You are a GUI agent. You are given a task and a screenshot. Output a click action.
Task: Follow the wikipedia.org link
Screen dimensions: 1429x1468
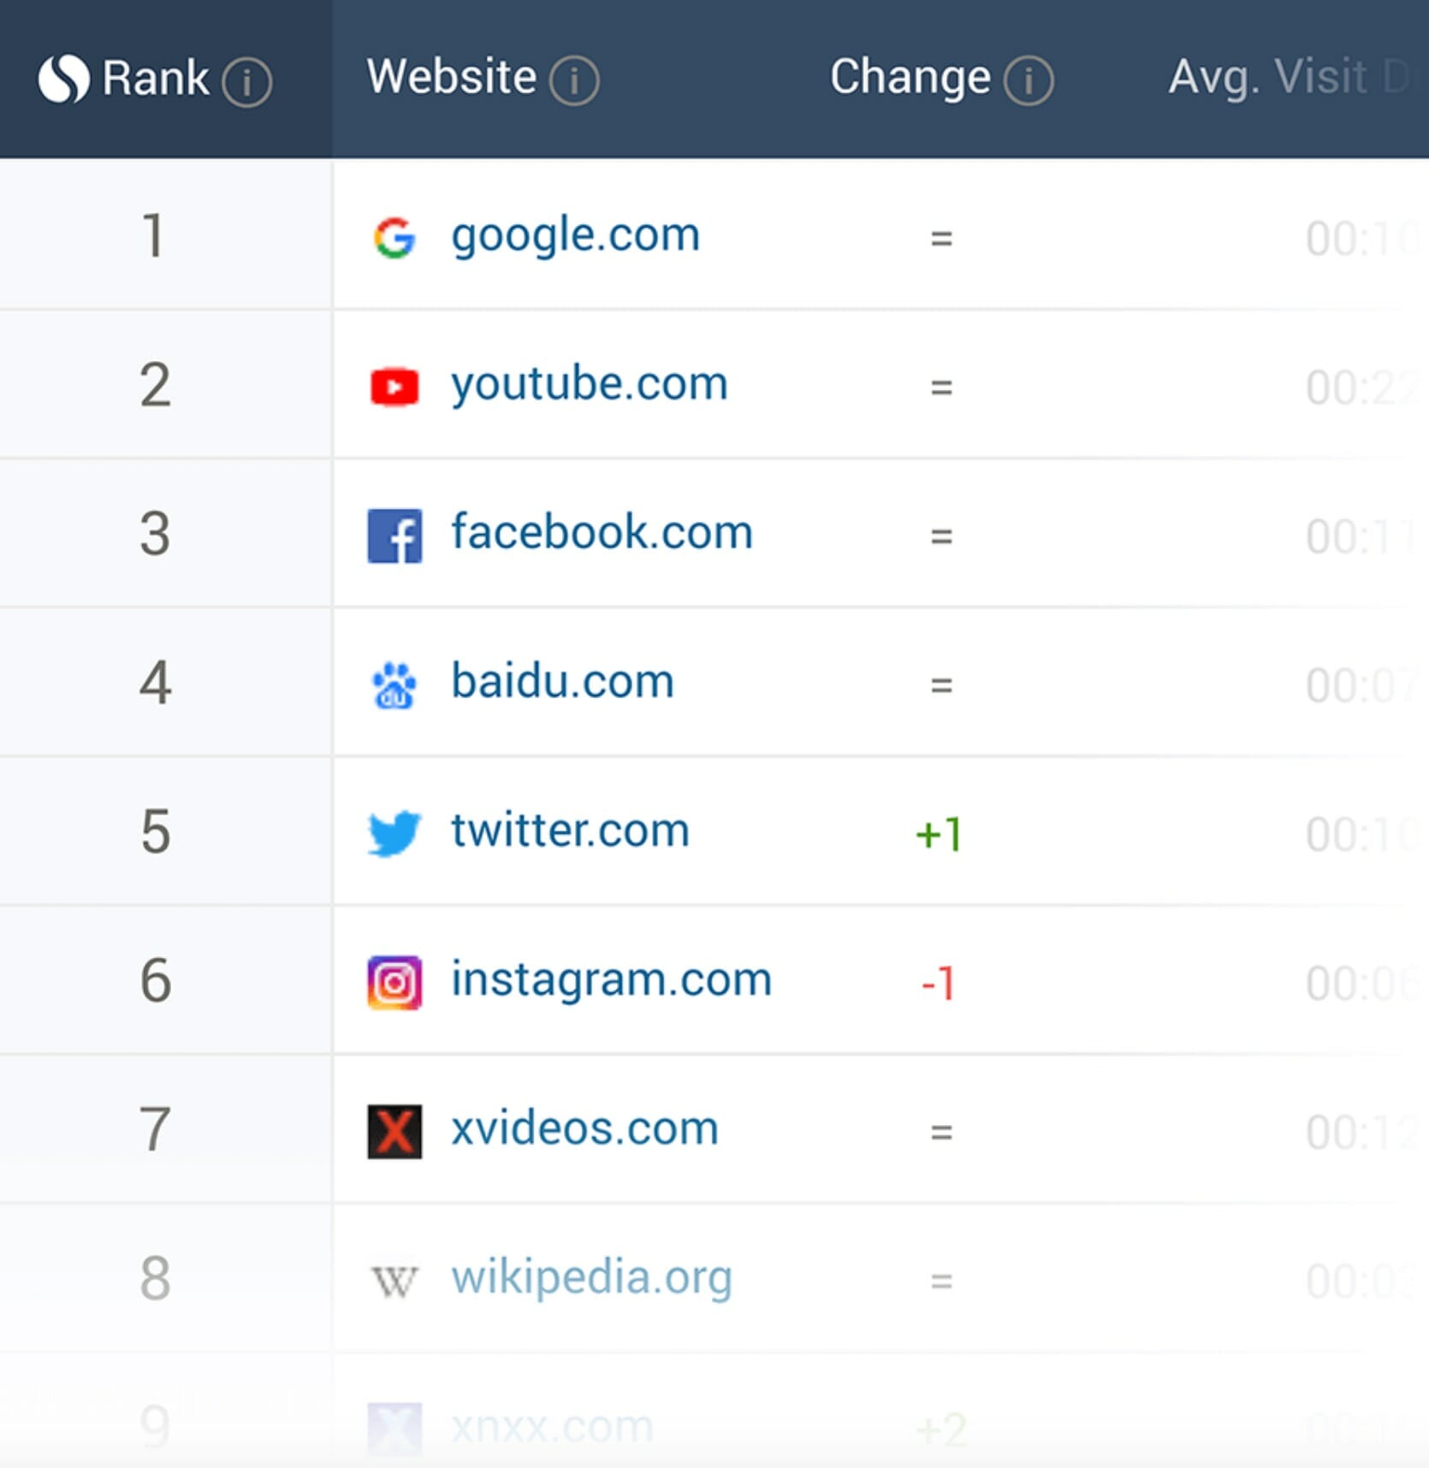tap(591, 1278)
